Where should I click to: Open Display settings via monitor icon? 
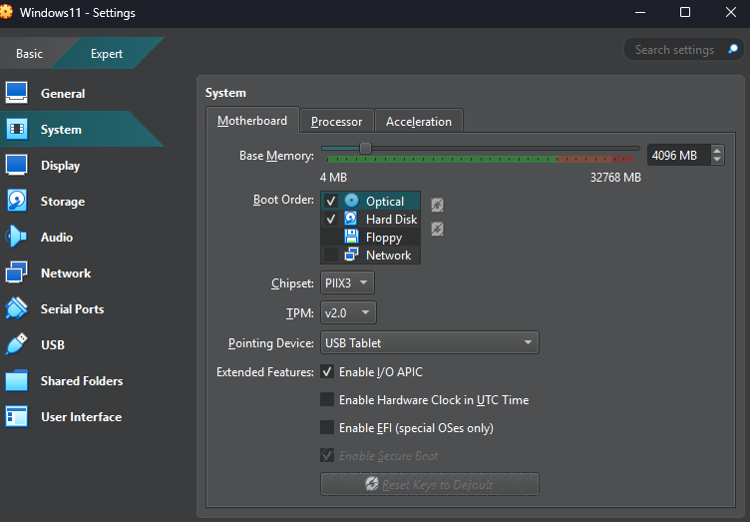[16, 165]
